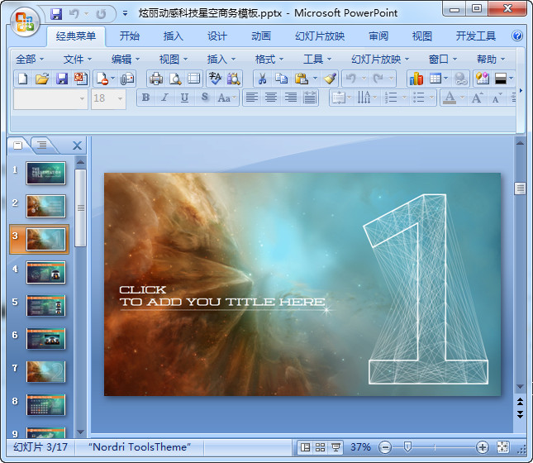The width and height of the screenshot is (533, 463).
Task: Toggle bold formatting
Action: click(x=145, y=98)
